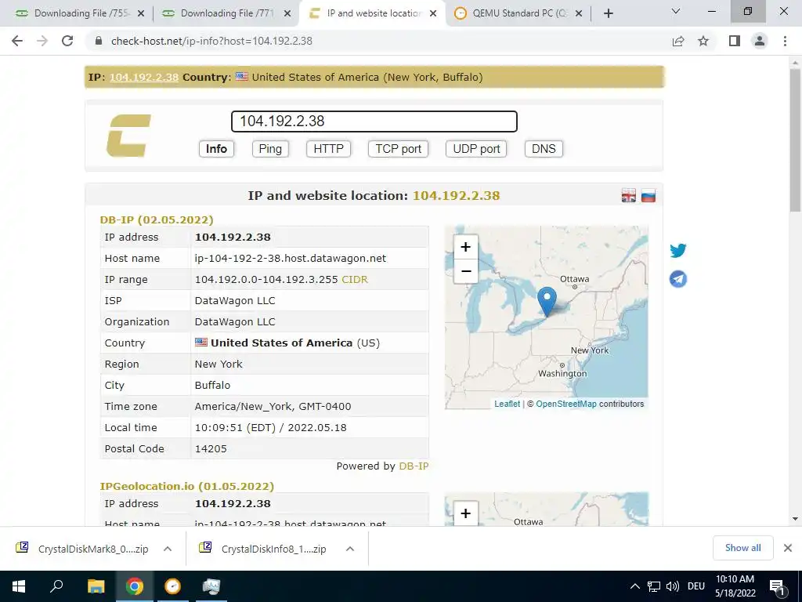This screenshot has width=802, height=602.
Task: Zoom in on the DB-IP map
Action: click(465, 247)
